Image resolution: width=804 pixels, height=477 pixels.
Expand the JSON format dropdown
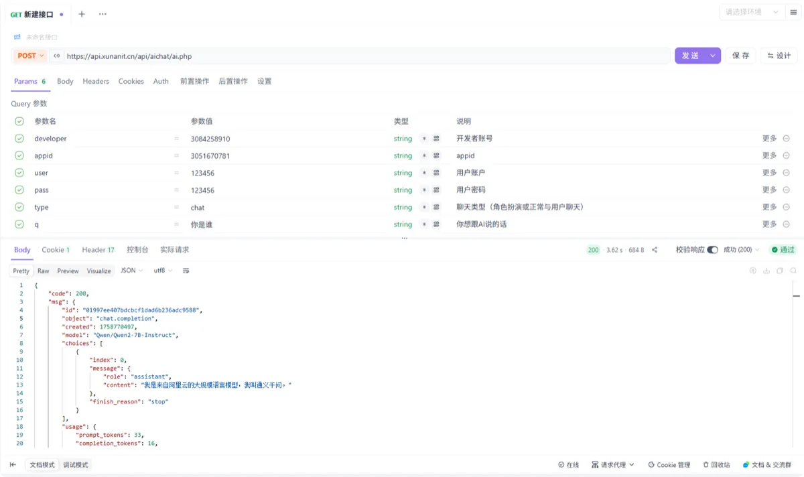tap(131, 271)
